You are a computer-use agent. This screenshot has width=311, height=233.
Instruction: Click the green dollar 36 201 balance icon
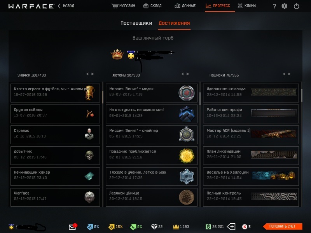tap(208, 226)
